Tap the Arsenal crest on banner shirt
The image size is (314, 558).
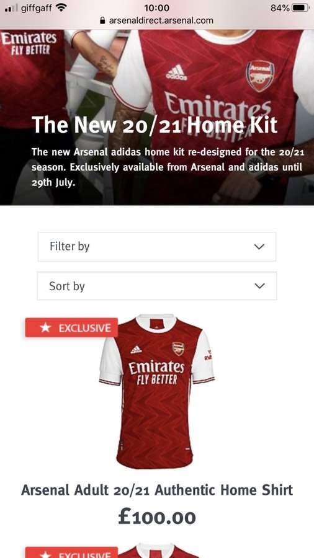point(260,76)
